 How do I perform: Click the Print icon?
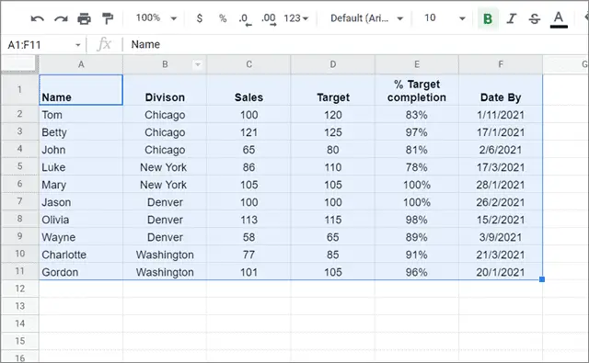pyautogui.click(x=84, y=18)
